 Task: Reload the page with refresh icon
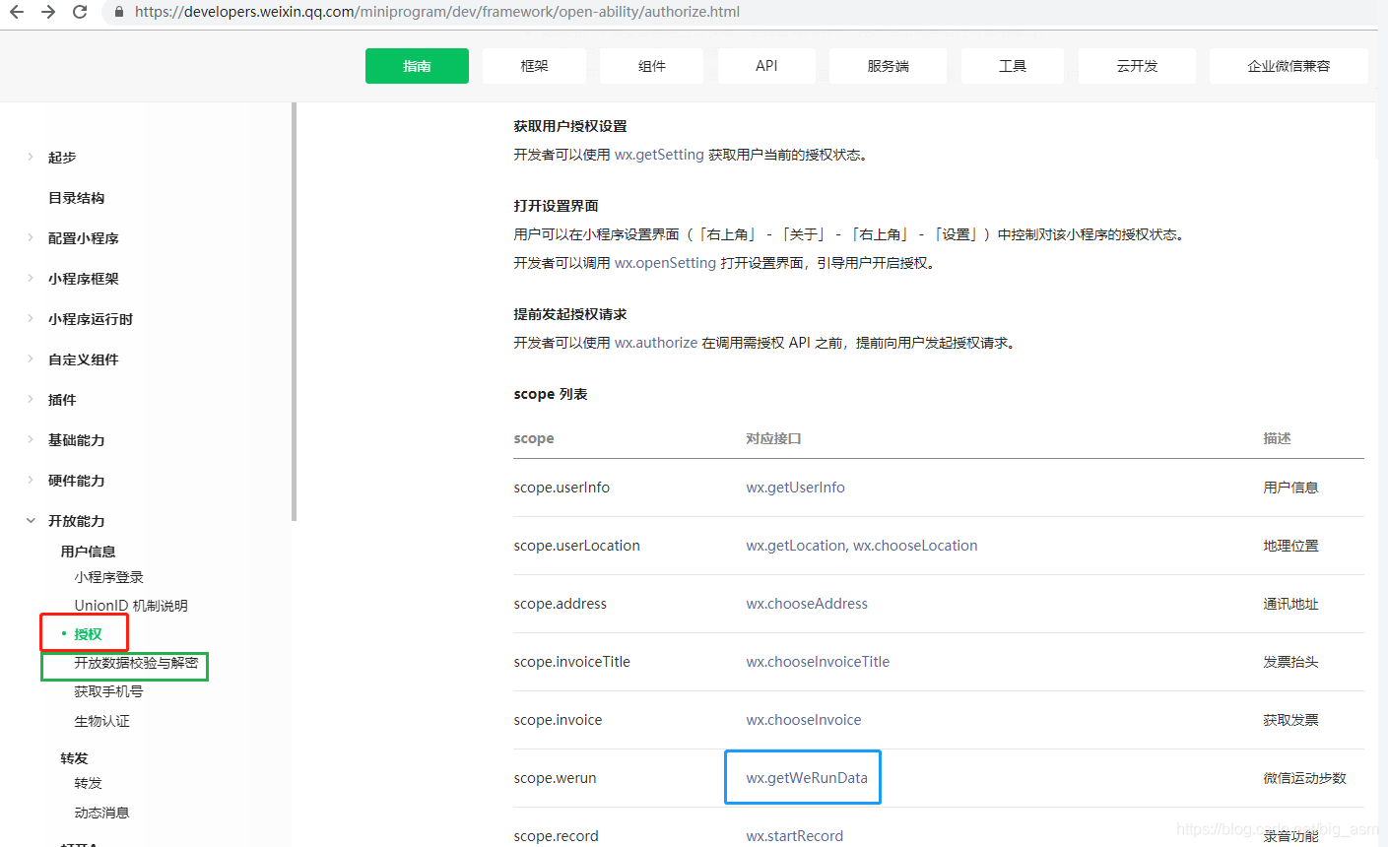[80, 12]
